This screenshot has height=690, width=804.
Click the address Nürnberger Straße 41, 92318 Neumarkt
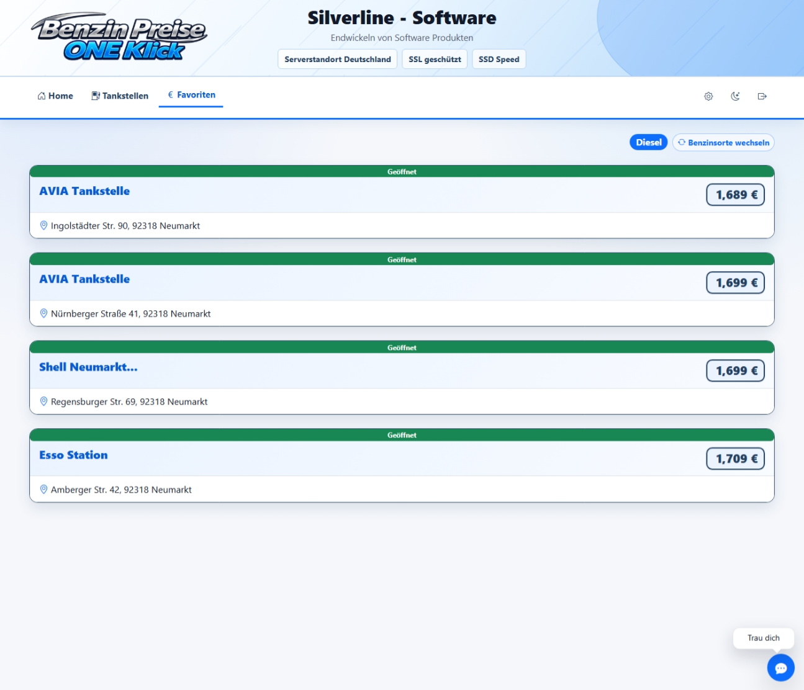[x=131, y=314]
